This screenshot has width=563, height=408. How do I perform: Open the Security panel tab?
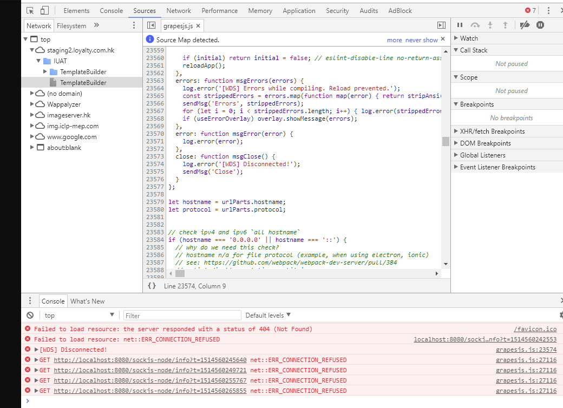[337, 11]
